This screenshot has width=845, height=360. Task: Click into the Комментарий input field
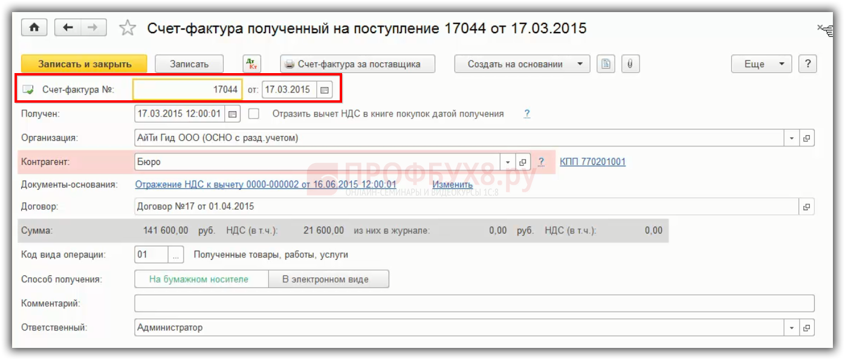[474, 303]
